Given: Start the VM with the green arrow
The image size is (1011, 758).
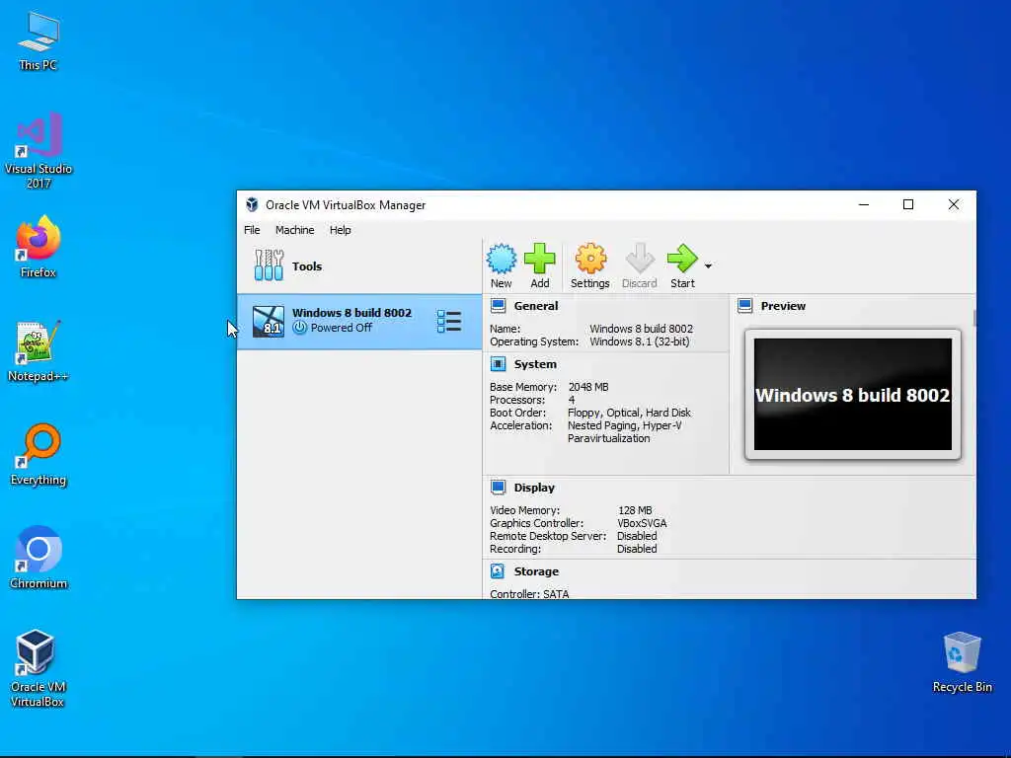Looking at the screenshot, I should tap(682, 265).
